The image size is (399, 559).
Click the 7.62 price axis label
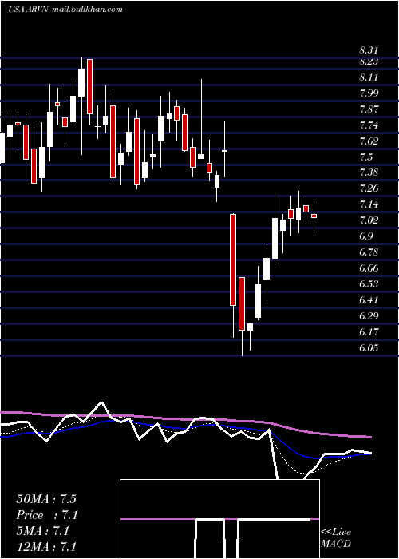(369, 141)
